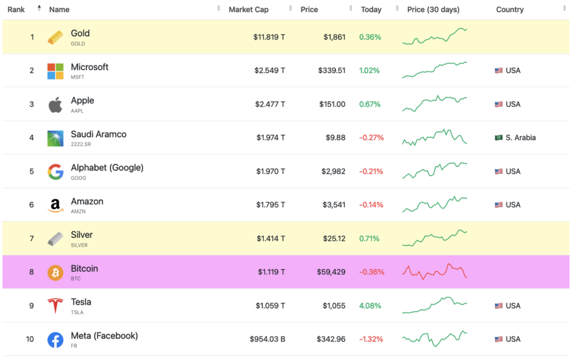
Task: Sort table by Rank column
Action: (16, 9)
